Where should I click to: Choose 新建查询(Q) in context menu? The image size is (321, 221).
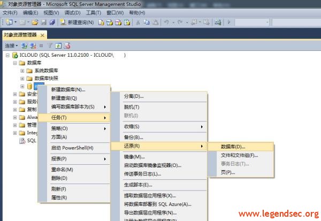pos(74,98)
